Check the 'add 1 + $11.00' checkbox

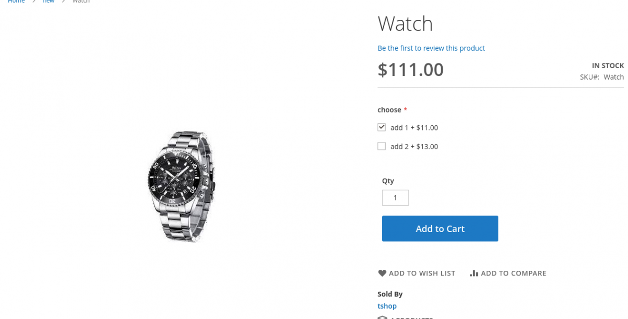point(382,127)
